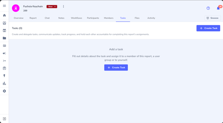
Task: Go to Home via the sidebar icon
Action: (4, 15)
